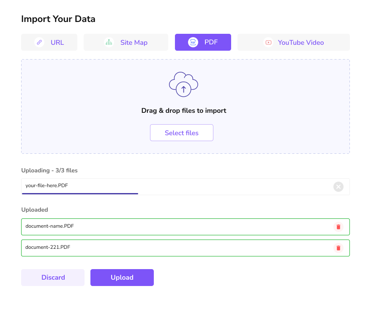Select the document-name.PDF row
Screen dimensions: 371x316
pyautogui.click(x=169, y=227)
